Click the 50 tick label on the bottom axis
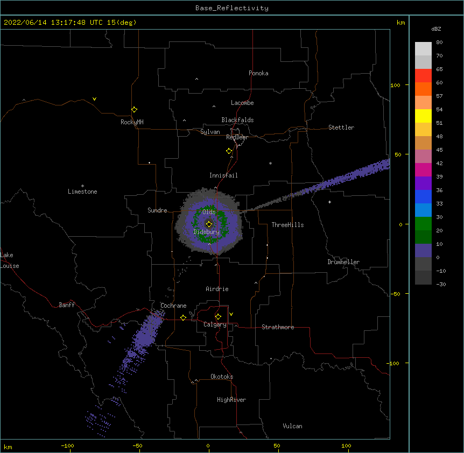 point(277,445)
